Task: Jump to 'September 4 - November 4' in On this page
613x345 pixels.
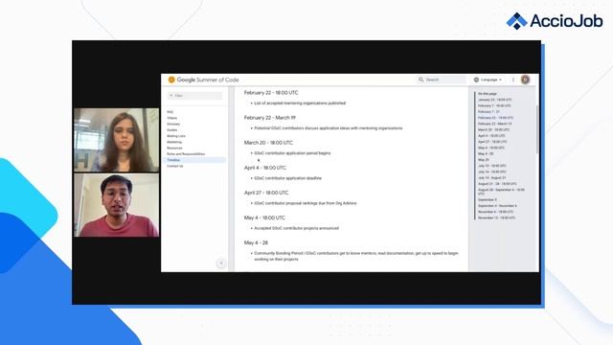Action: (497, 206)
